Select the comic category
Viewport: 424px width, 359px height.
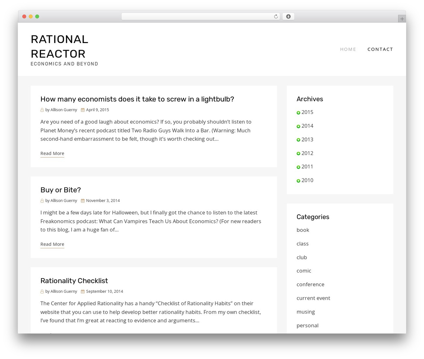(x=304, y=271)
